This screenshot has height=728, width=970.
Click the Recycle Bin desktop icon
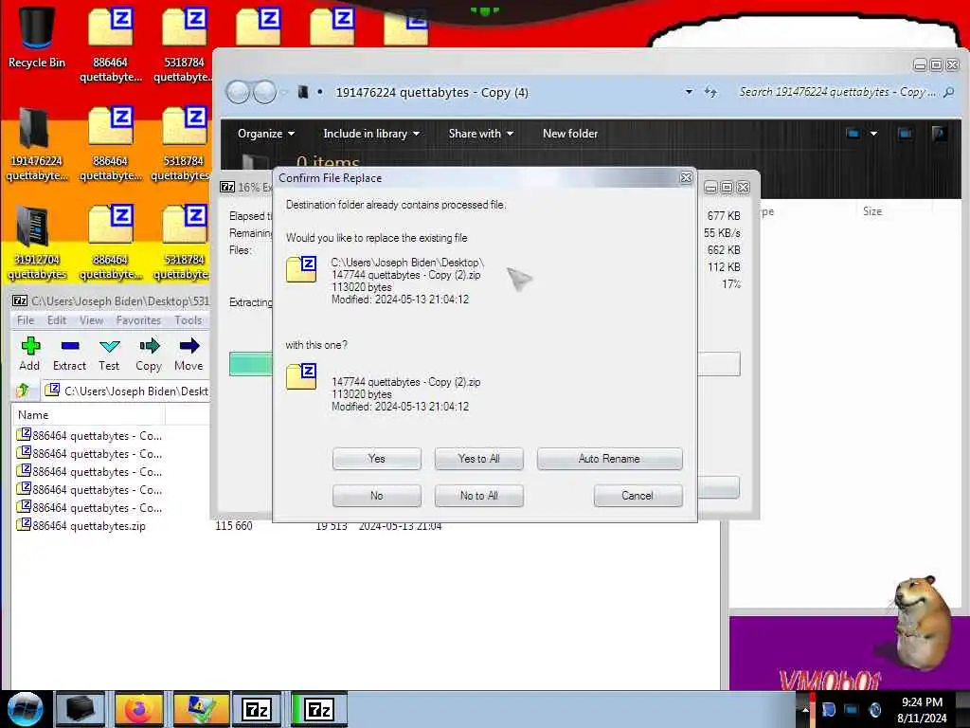pyautogui.click(x=37, y=37)
